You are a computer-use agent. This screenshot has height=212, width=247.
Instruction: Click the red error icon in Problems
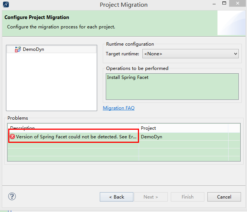(12, 136)
